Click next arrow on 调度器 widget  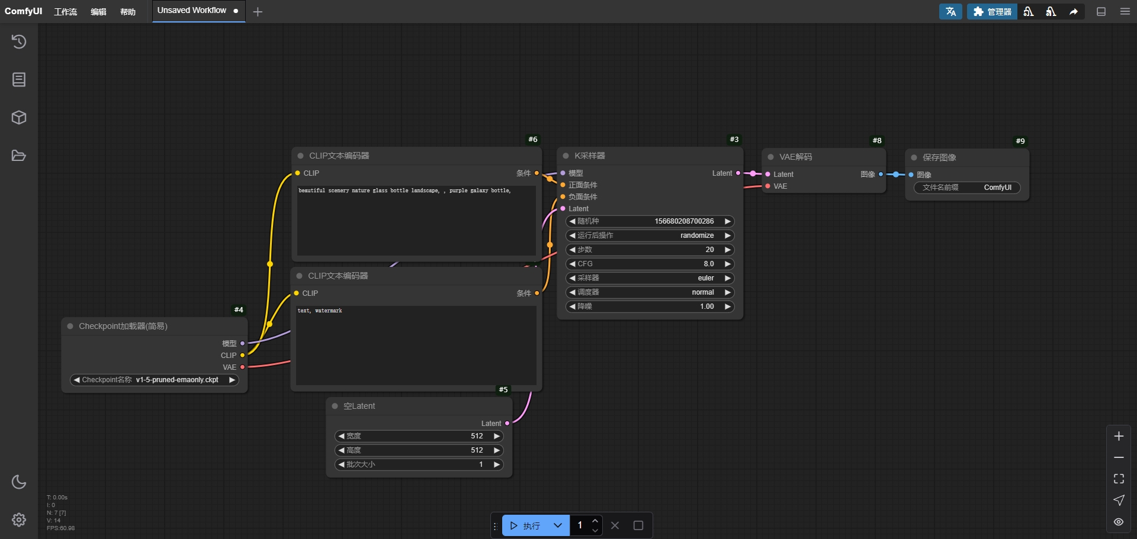(x=728, y=292)
